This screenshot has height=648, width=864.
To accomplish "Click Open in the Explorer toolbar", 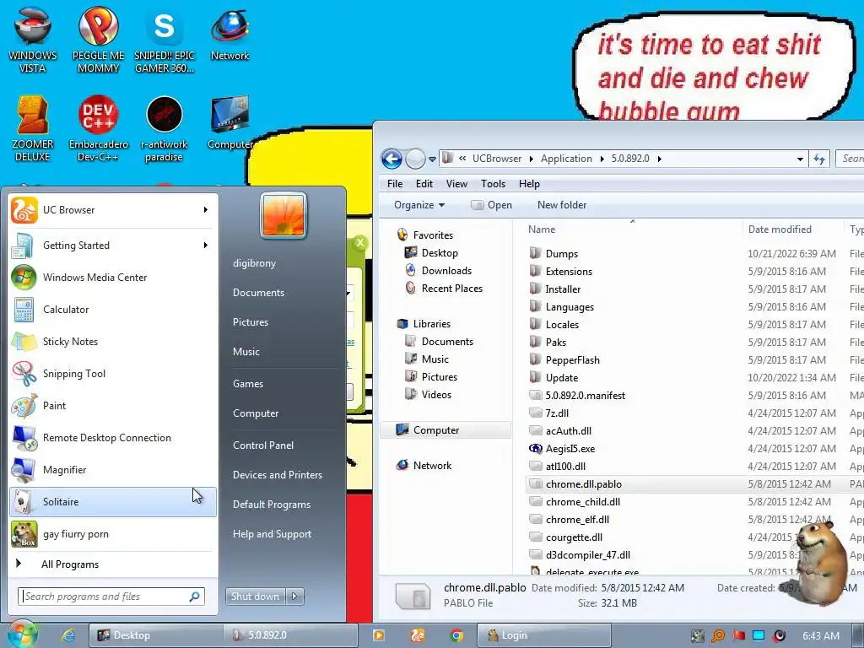I will (492, 205).
